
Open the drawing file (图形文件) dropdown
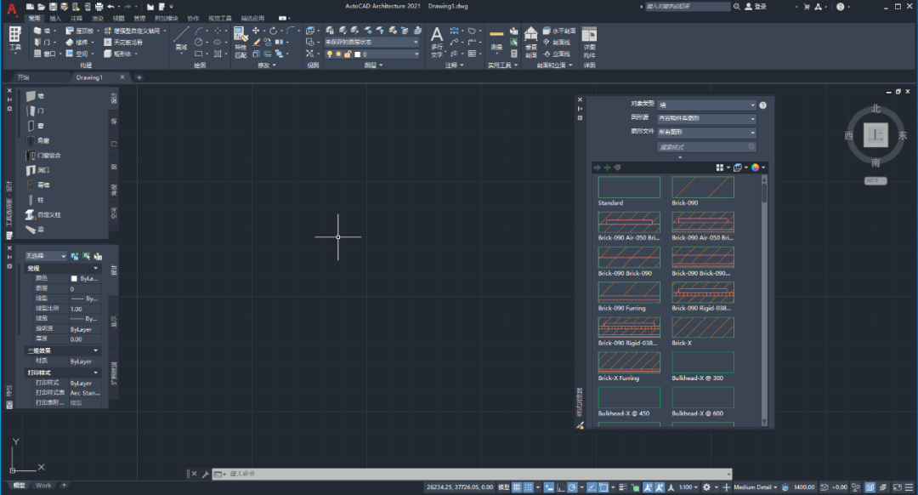[706, 133]
